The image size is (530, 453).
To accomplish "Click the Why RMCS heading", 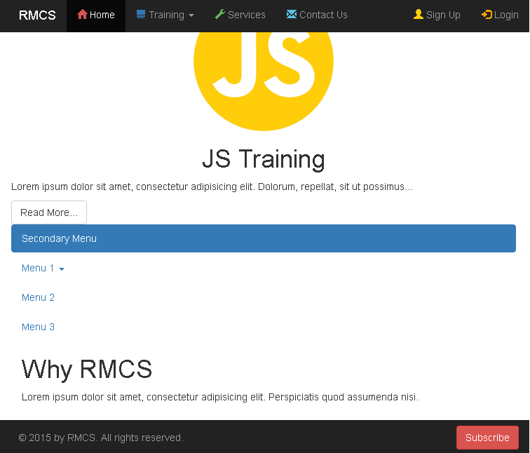I will point(87,369).
